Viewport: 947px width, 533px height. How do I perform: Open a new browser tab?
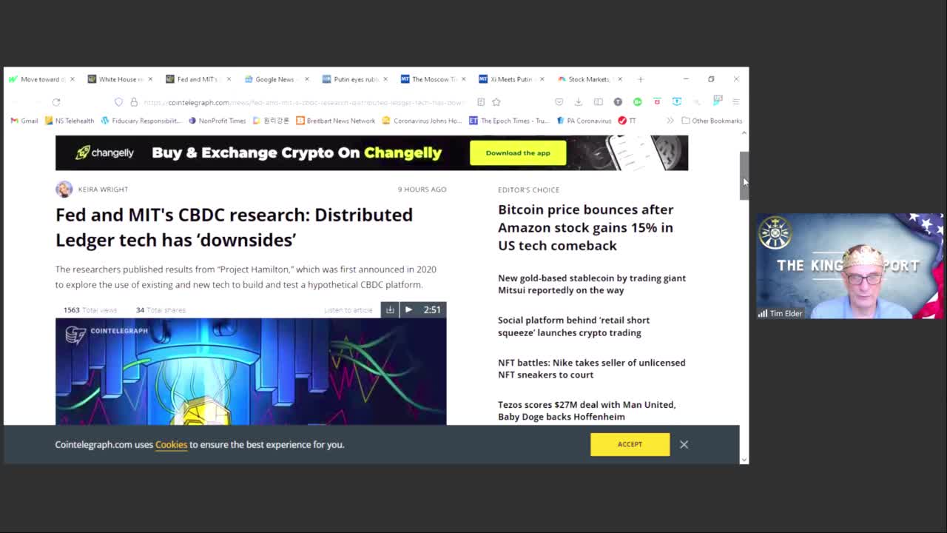(x=641, y=79)
